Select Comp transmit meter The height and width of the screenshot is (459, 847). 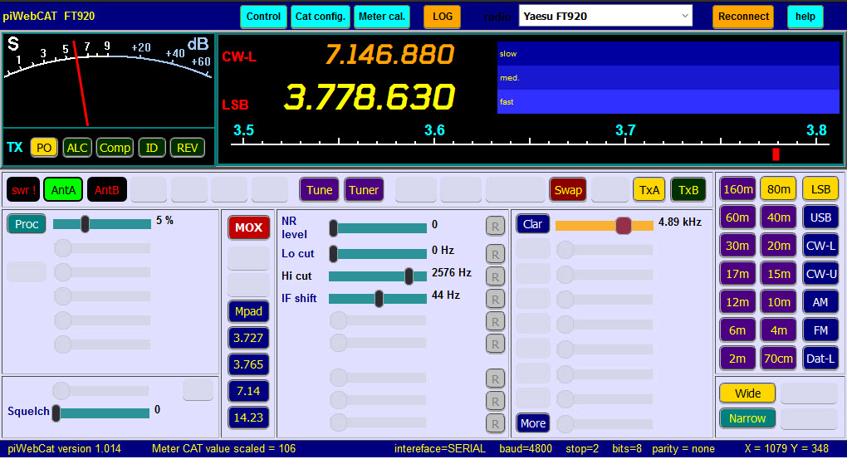click(x=115, y=148)
